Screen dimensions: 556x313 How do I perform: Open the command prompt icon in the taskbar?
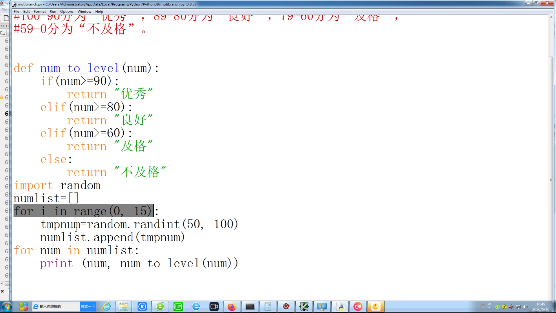[250, 307]
